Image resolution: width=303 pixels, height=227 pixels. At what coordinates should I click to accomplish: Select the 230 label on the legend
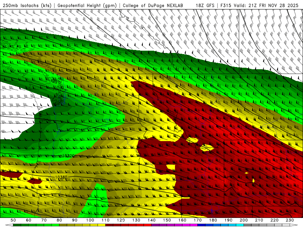[x=290, y=220]
